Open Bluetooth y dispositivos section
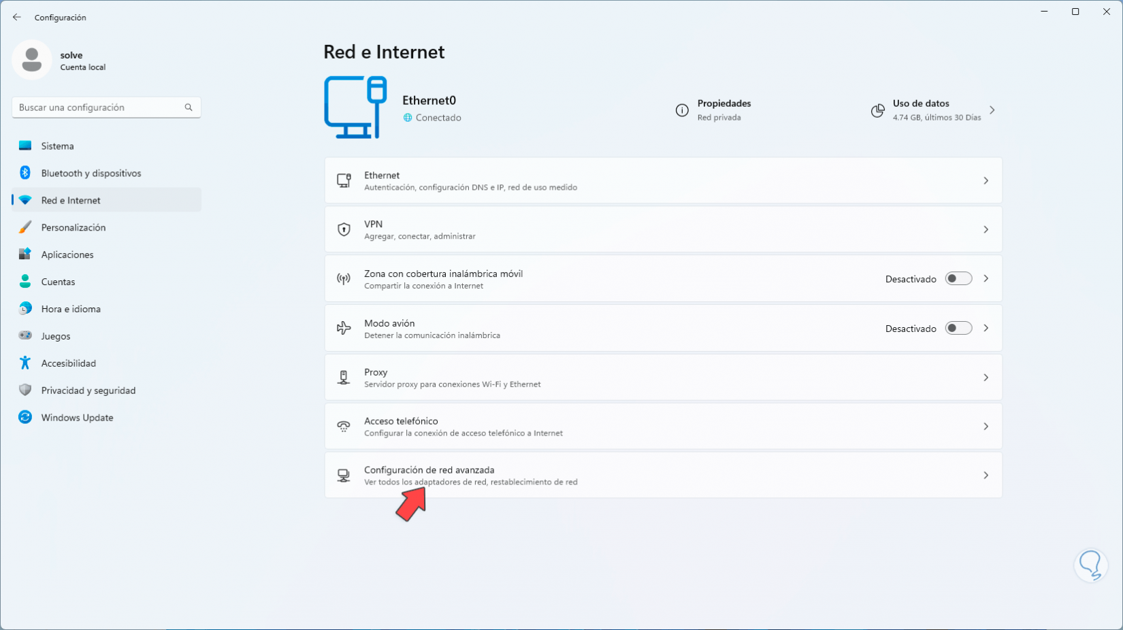 (106, 173)
